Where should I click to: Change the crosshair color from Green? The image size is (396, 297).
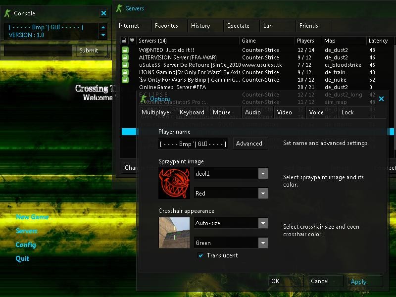coord(264,243)
